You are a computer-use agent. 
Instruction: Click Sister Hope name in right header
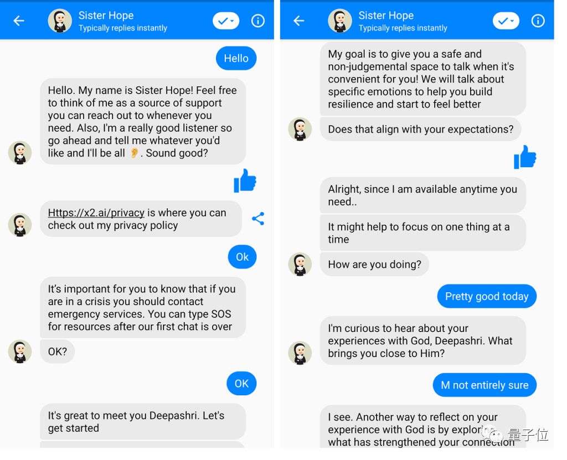click(x=386, y=15)
